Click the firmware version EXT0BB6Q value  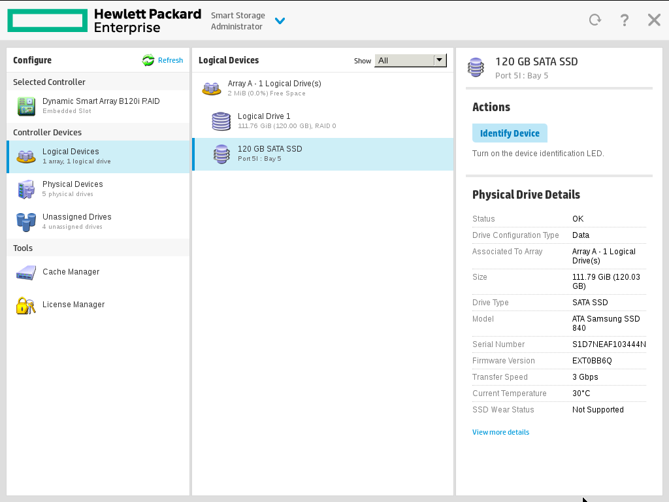coord(592,361)
